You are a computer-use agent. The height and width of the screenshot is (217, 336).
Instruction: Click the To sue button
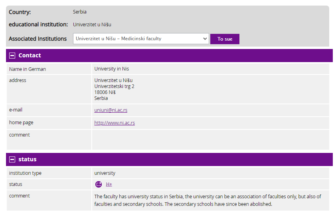tap(225, 39)
